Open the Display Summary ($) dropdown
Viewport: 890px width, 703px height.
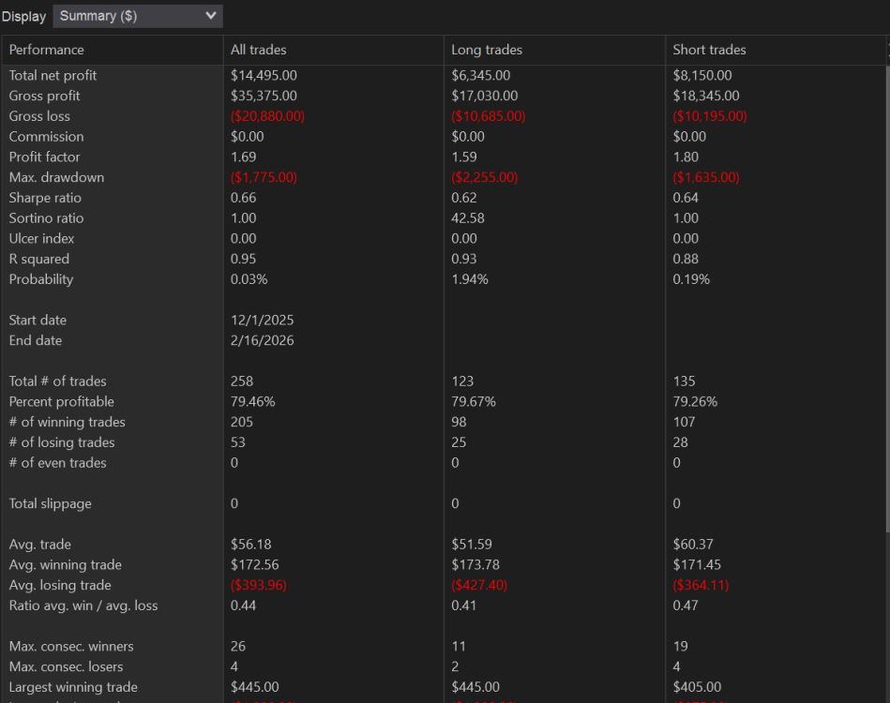tap(138, 16)
